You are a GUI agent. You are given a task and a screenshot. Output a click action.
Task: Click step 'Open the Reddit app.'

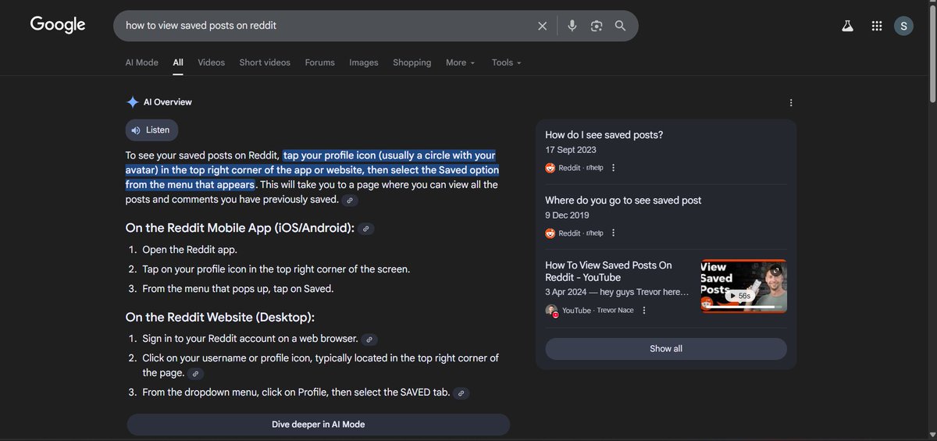point(190,250)
